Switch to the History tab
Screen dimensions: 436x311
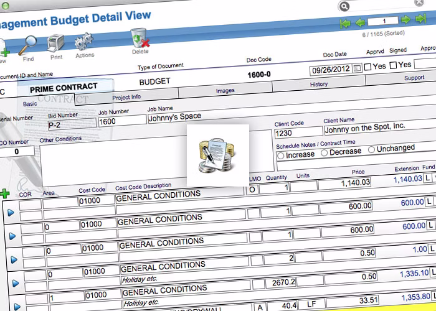(x=318, y=84)
